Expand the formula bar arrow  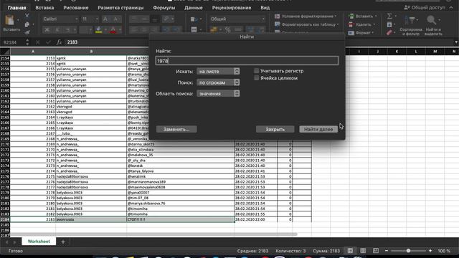tap(456, 42)
